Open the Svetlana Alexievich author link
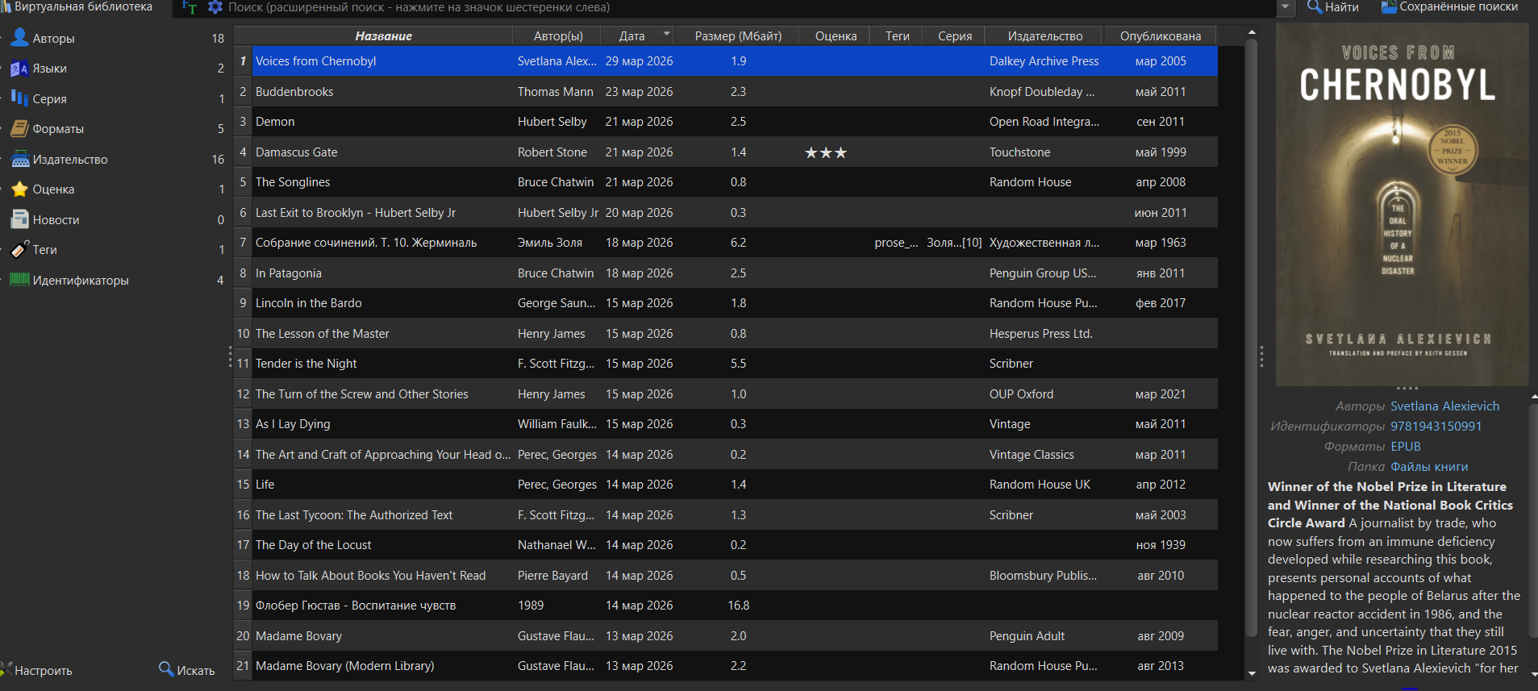 (1445, 406)
